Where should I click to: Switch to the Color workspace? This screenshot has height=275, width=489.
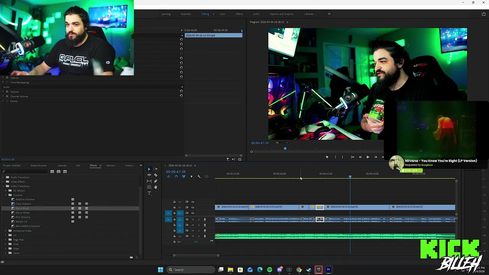(222, 14)
